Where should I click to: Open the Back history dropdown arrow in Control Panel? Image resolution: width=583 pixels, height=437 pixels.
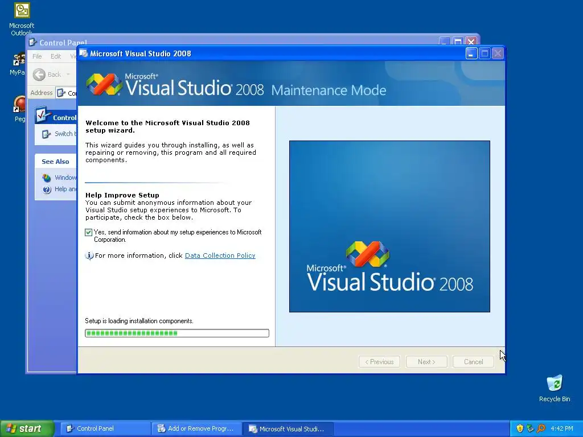(68, 75)
